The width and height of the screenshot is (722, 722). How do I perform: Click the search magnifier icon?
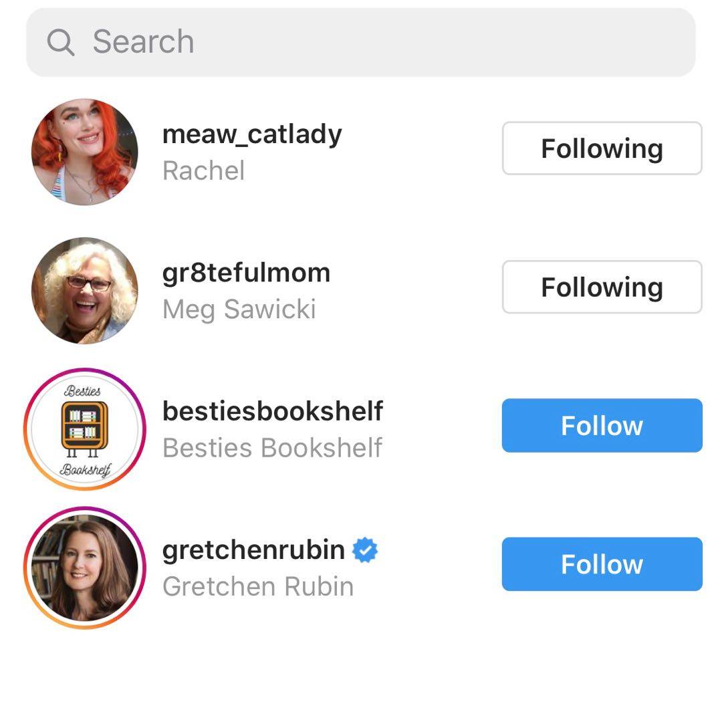point(60,43)
